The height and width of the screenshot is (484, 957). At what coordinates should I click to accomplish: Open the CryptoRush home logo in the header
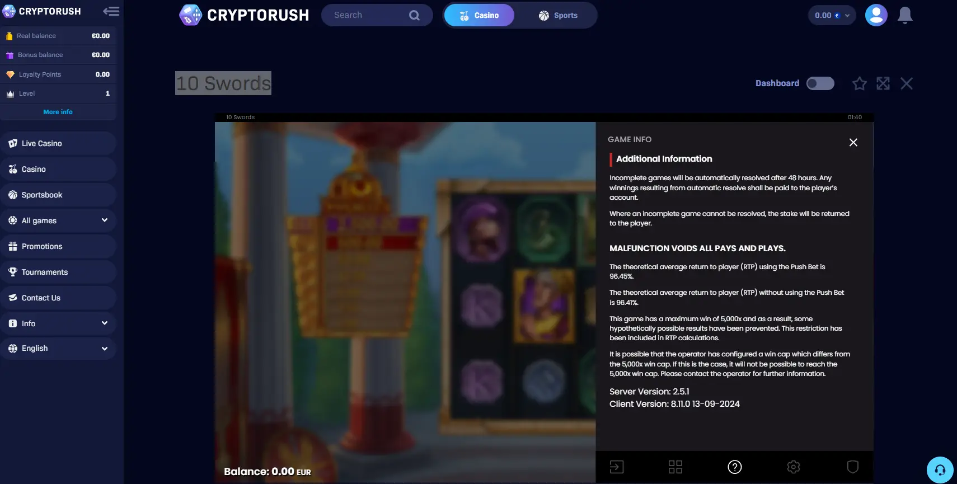tap(244, 15)
